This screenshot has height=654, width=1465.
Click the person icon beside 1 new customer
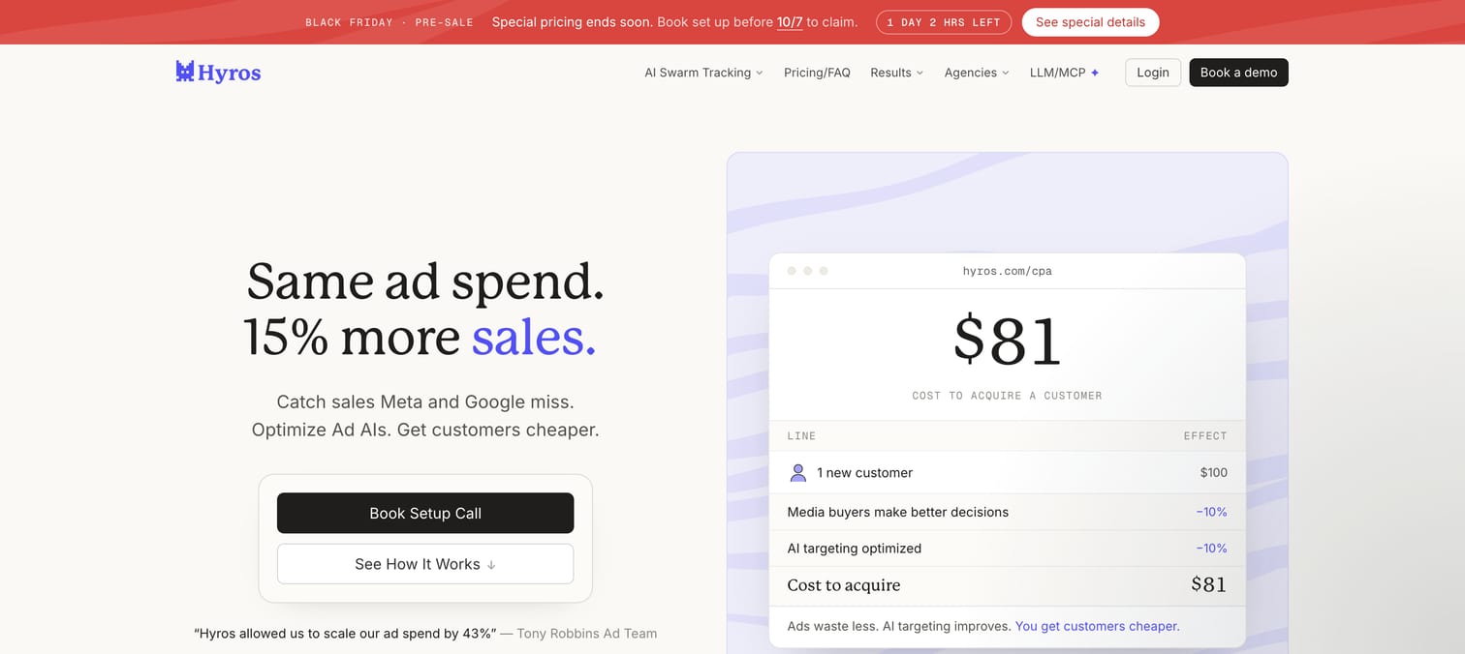tap(798, 473)
